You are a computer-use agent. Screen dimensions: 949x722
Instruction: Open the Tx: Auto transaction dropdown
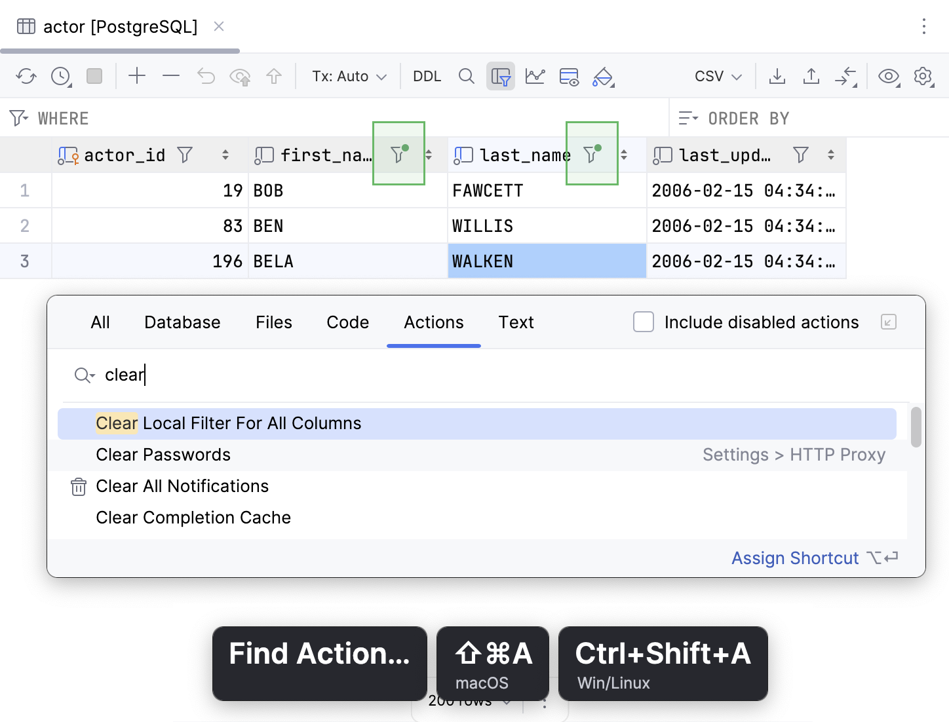coord(349,76)
